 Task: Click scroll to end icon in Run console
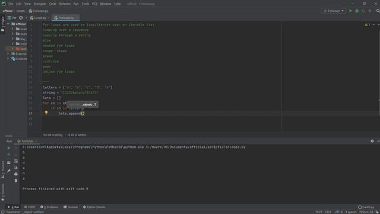[16, 168]
